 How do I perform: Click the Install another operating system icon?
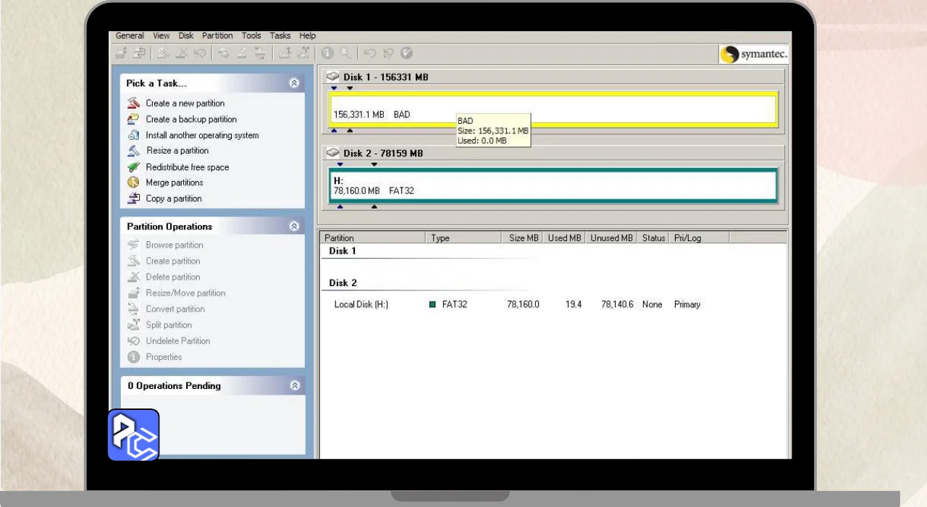click(133, 135)
